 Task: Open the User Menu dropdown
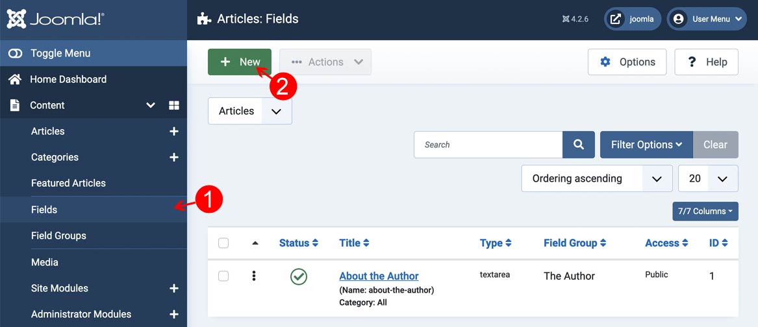click(707, 19)
